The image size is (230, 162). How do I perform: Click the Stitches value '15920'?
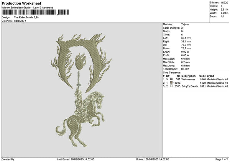[224, 3]
